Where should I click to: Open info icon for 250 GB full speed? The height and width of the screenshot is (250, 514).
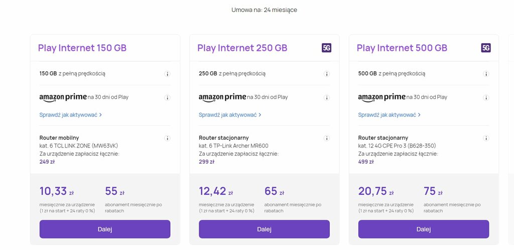coord(326,74)
